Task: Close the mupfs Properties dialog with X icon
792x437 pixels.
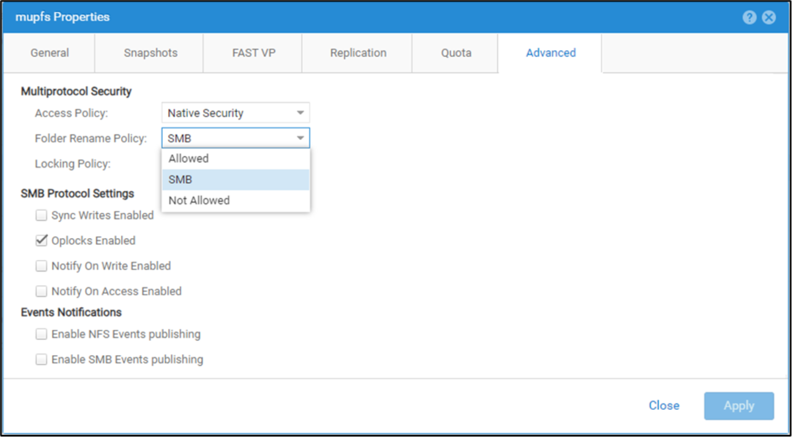Action: [769, 18]
